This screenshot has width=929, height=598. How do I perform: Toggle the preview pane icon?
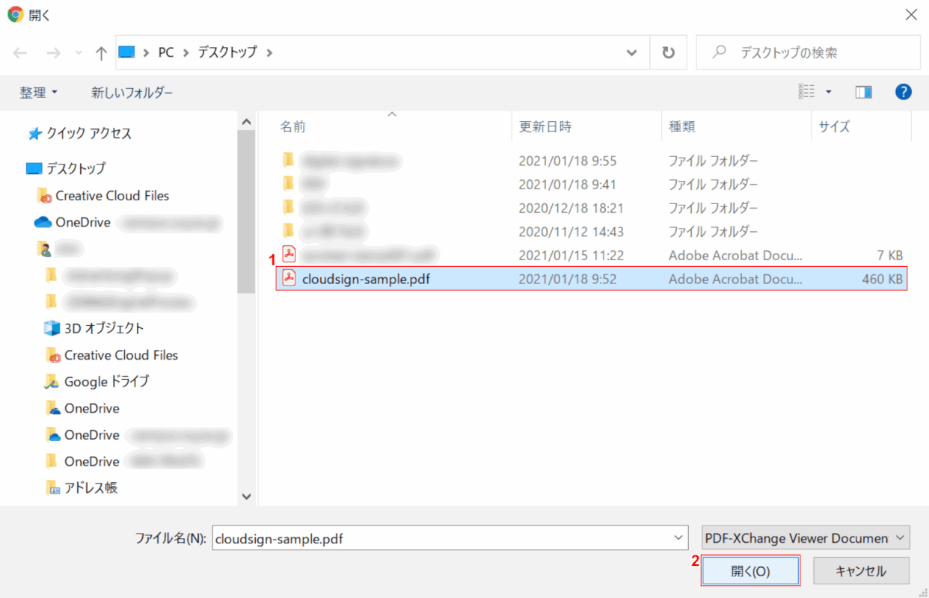point(864,92)
